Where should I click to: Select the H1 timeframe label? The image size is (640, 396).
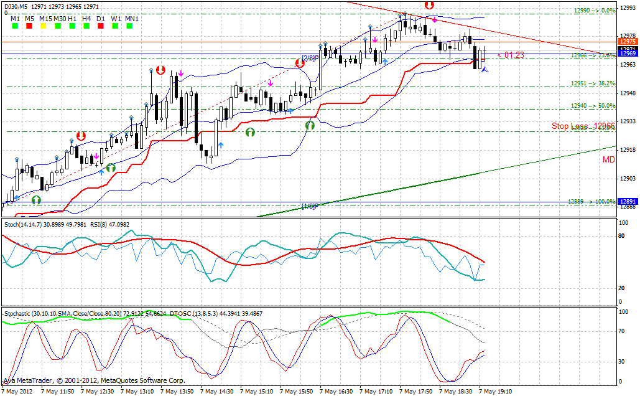click(72, 19)
